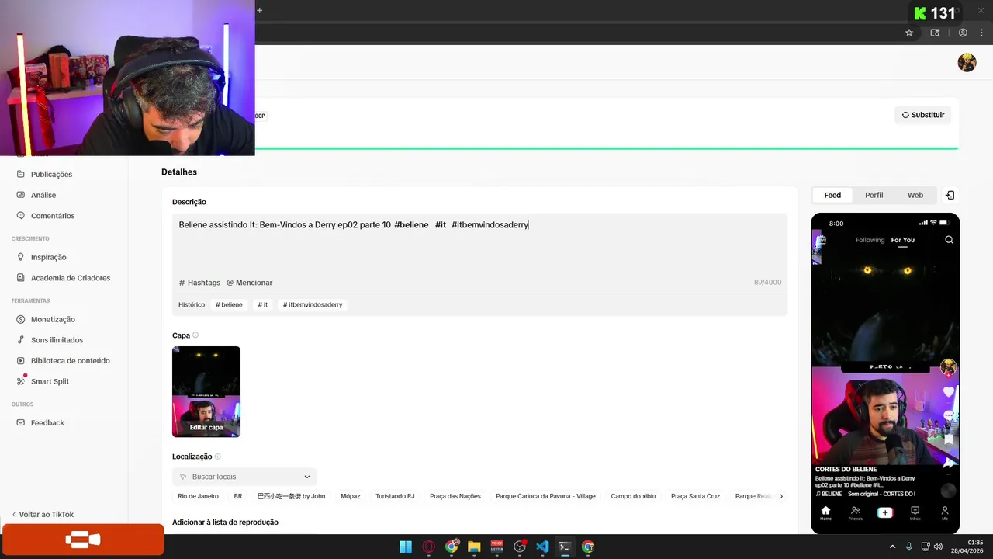Select the Mópaz location chip
Viewport: 993px width, 559px height.
tap(351, 496)
